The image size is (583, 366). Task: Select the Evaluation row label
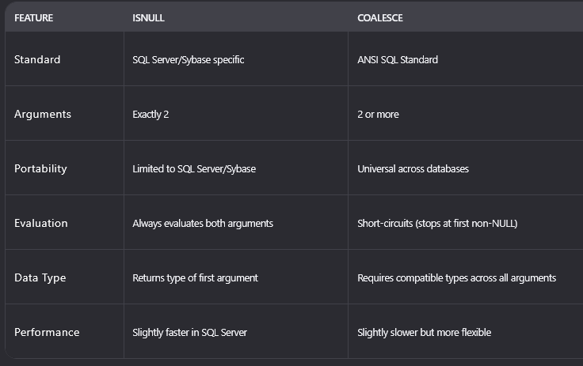(41, 223)
